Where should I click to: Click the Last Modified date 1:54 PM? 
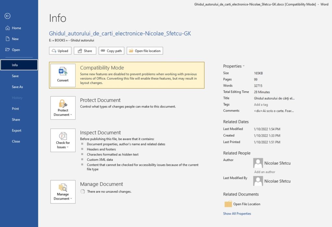267,129
